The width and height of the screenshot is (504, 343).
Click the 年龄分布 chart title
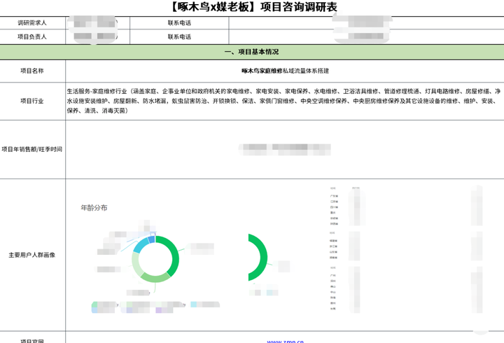click(94, 208)
